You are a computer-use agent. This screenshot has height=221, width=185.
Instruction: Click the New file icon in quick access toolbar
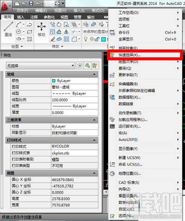pos(17,3)
